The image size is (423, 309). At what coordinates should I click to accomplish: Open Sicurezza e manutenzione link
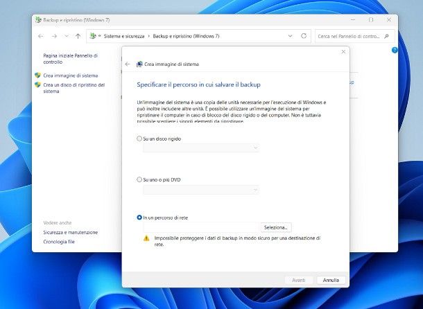71,232
